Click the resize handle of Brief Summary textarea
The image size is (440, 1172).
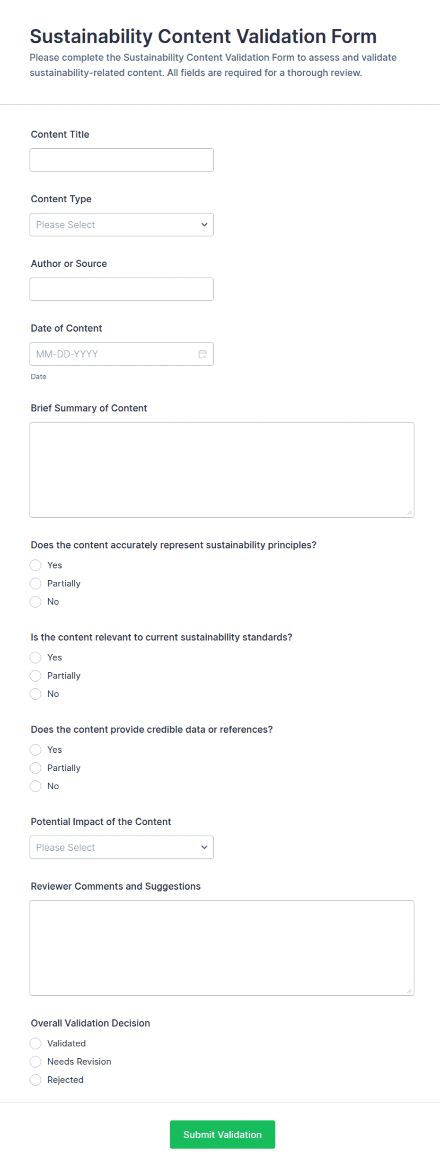tap(409, 513)
